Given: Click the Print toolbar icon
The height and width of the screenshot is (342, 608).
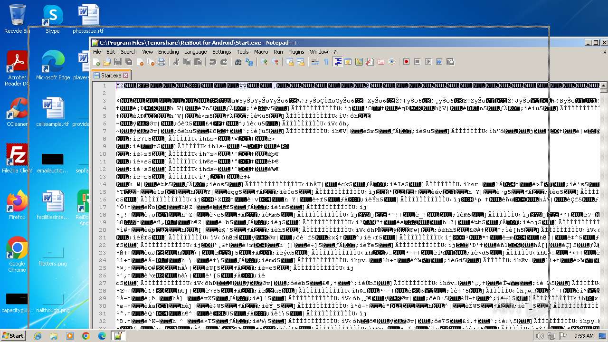Looking at the screenshot, I should point(161,62).
